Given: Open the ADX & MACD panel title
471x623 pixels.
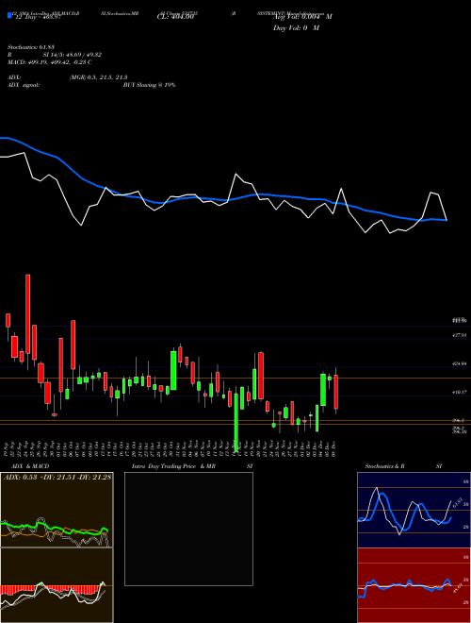Looking at the screenshot, I should (30, 466).
